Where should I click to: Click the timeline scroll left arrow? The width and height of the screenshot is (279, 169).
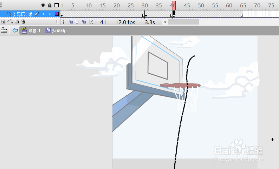click(165, 22)
